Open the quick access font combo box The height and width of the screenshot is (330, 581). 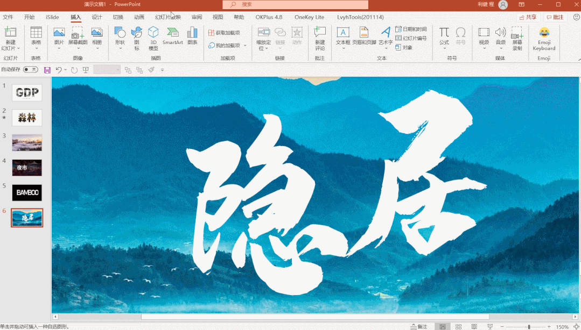coord(107,69)
